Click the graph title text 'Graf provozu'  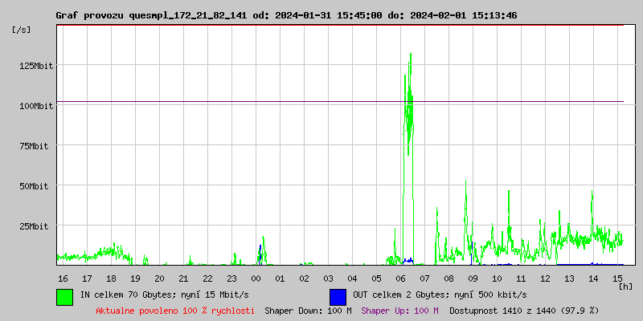(89, 15)
